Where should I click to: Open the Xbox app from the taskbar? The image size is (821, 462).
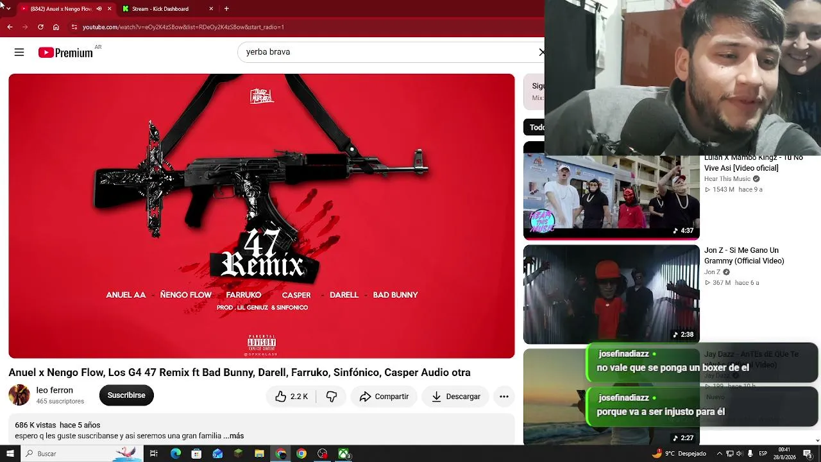click(344, 454)
